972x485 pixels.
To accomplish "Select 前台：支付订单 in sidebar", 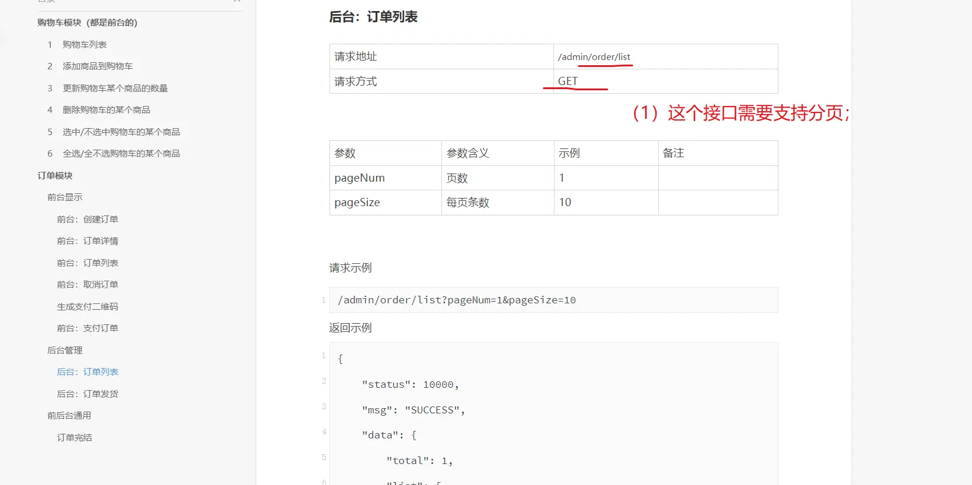I will (87, 328).
